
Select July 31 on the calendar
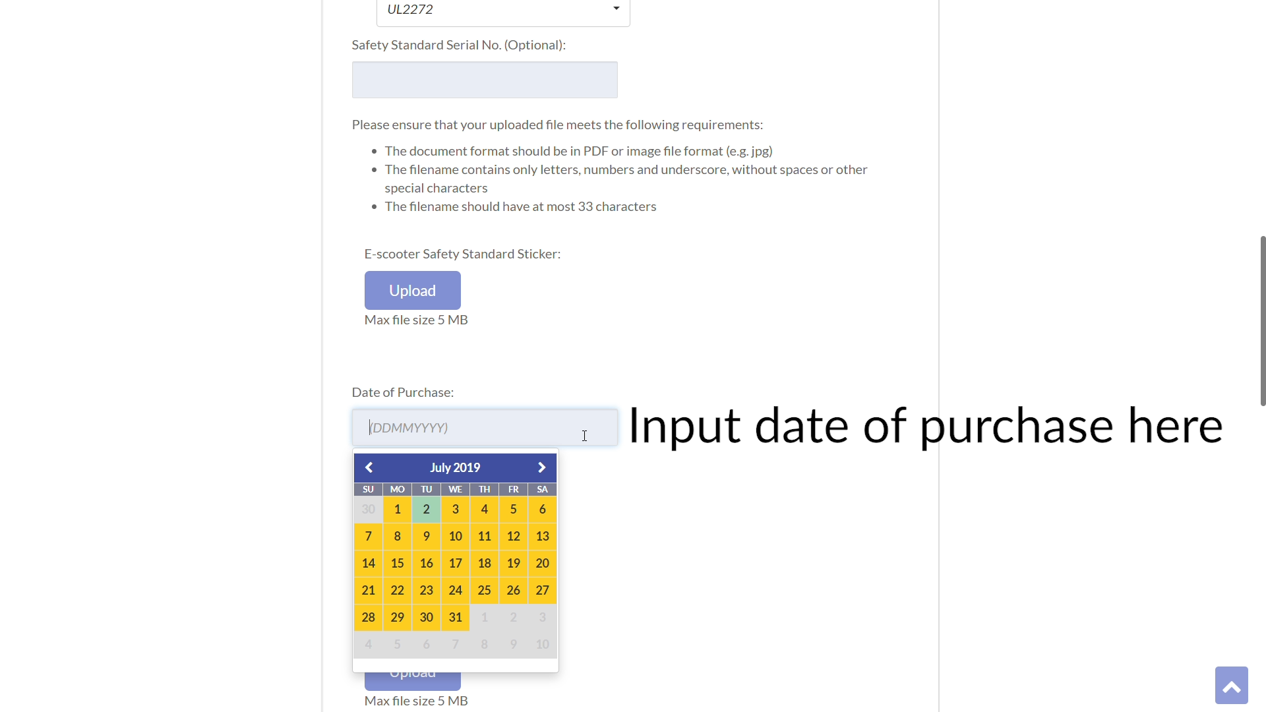tap(455, 616)
